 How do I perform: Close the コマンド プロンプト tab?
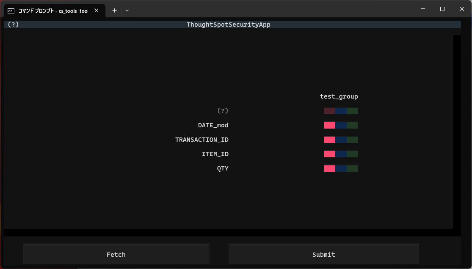click(96, 11)
